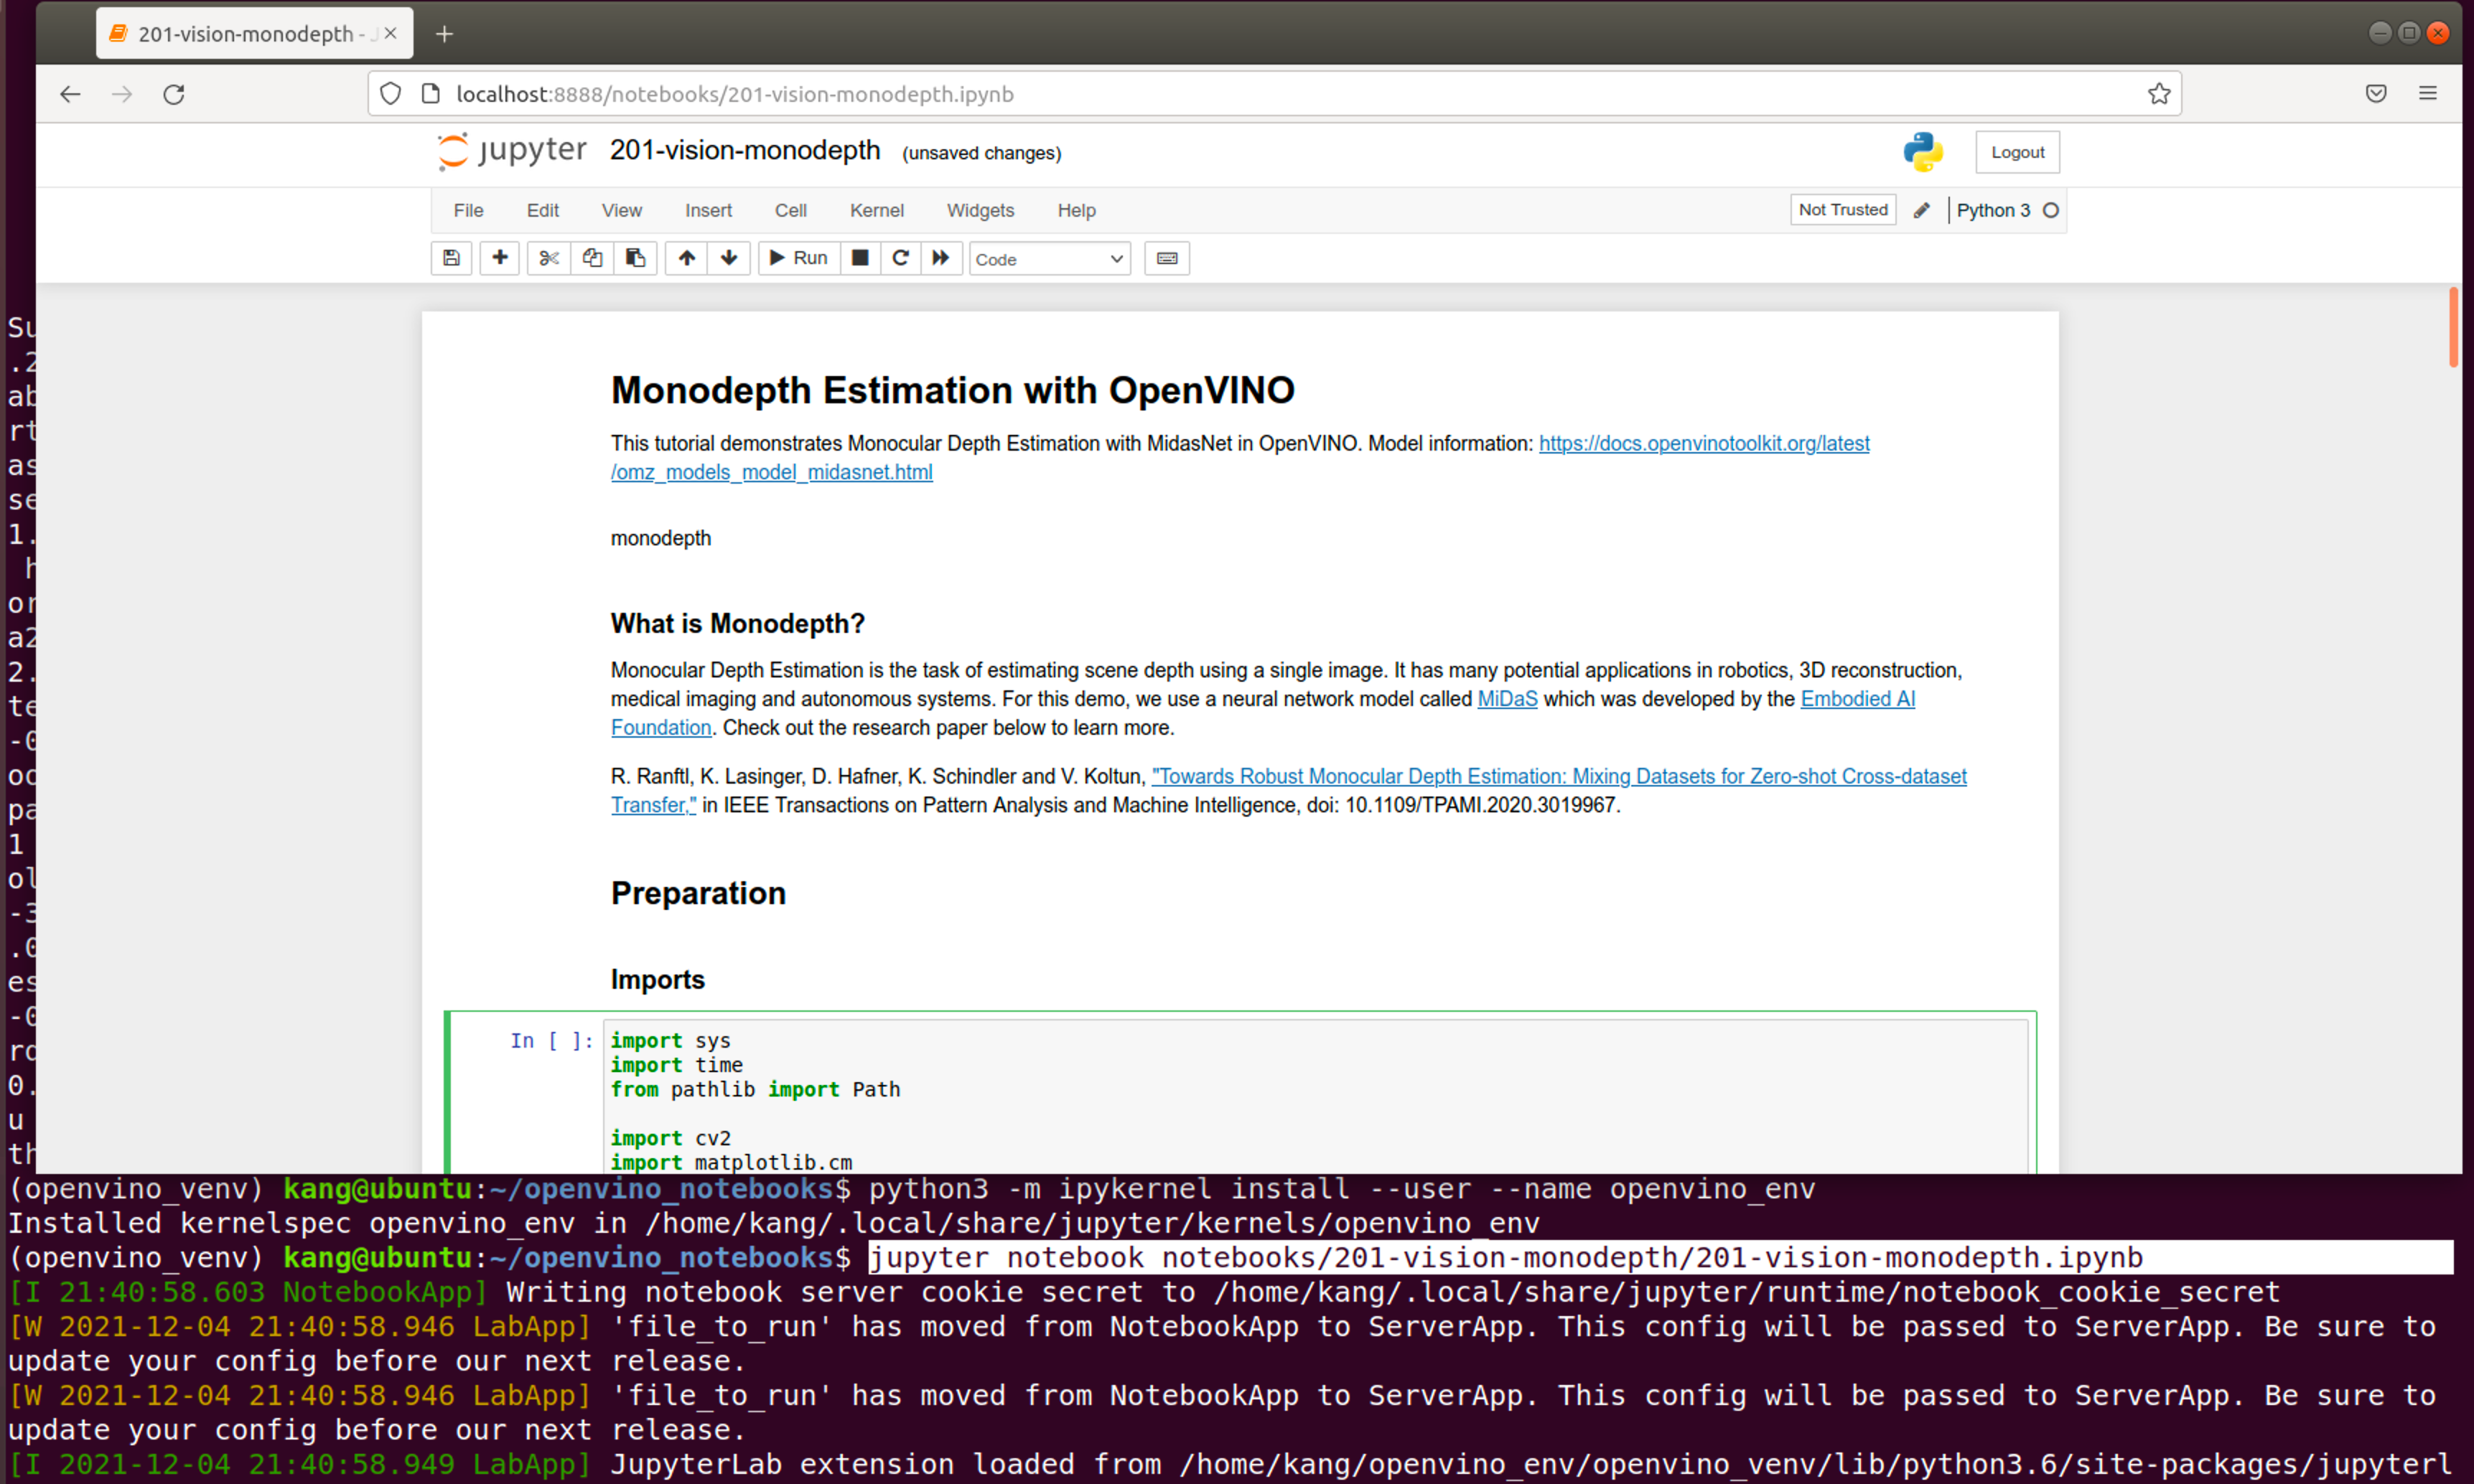Open the Firefox hamburger menu

(x=2428, y=94)
